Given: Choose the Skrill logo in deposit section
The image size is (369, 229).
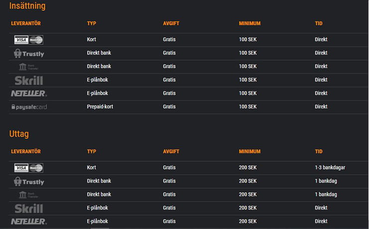Looking at the screenshot, I should pos(29,80).
